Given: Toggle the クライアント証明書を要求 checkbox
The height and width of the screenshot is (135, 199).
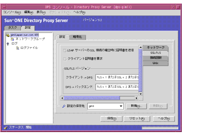Looking at the screenshot, I should pos(65,59).
